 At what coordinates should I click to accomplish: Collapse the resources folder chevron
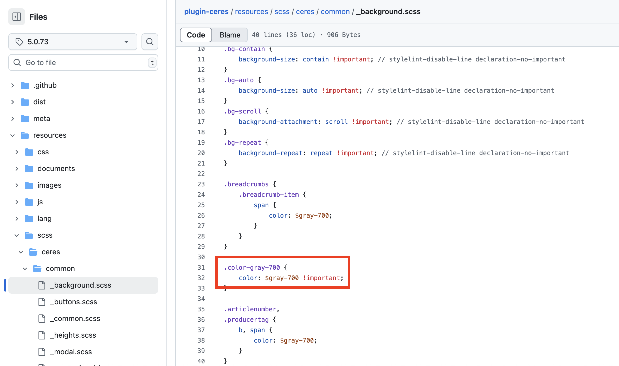point(12,135)
